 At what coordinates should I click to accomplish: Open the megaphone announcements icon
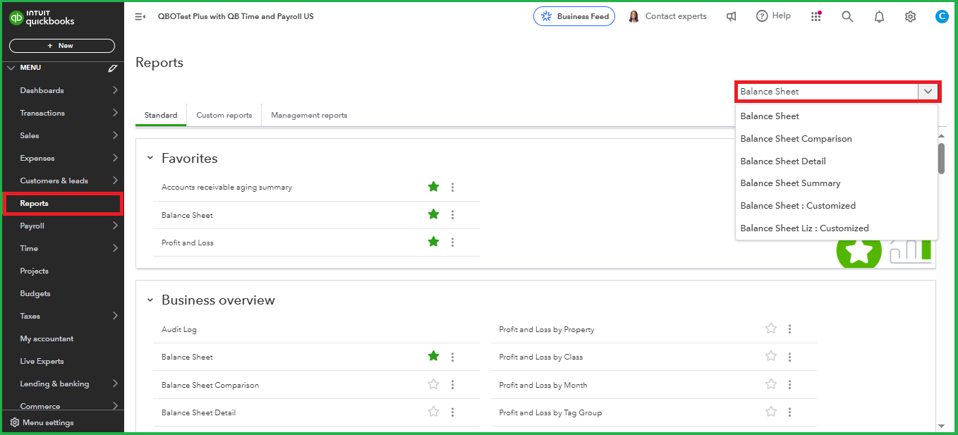coord(732,17)
